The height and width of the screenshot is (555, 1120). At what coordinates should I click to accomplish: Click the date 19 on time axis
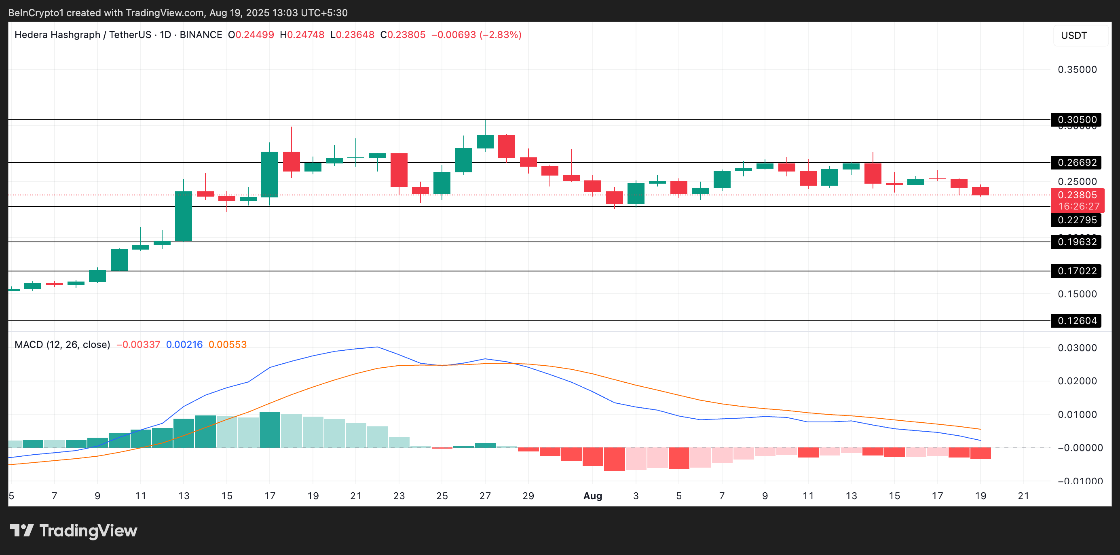[981, 496]
